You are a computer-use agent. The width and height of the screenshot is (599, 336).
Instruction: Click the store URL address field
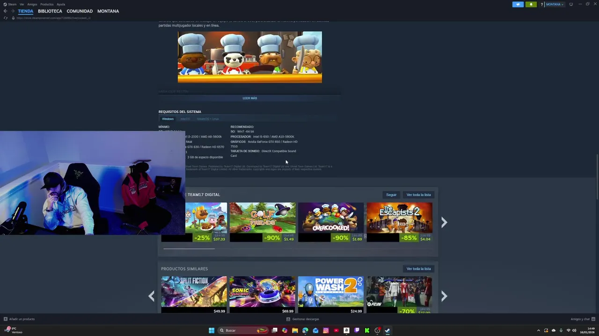(x=53, y=18)
